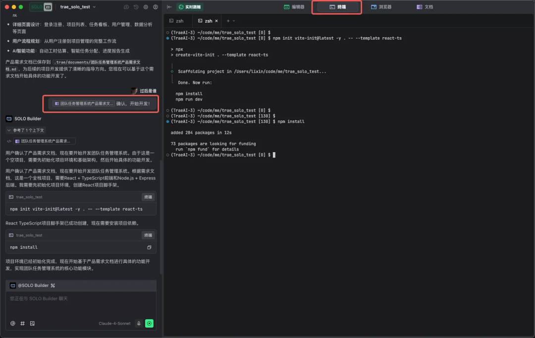535x338 pixels.
Task: Open attached 团队任务管理系统产品需求文 document chip in user message
Action: click(x=84, y=104)
